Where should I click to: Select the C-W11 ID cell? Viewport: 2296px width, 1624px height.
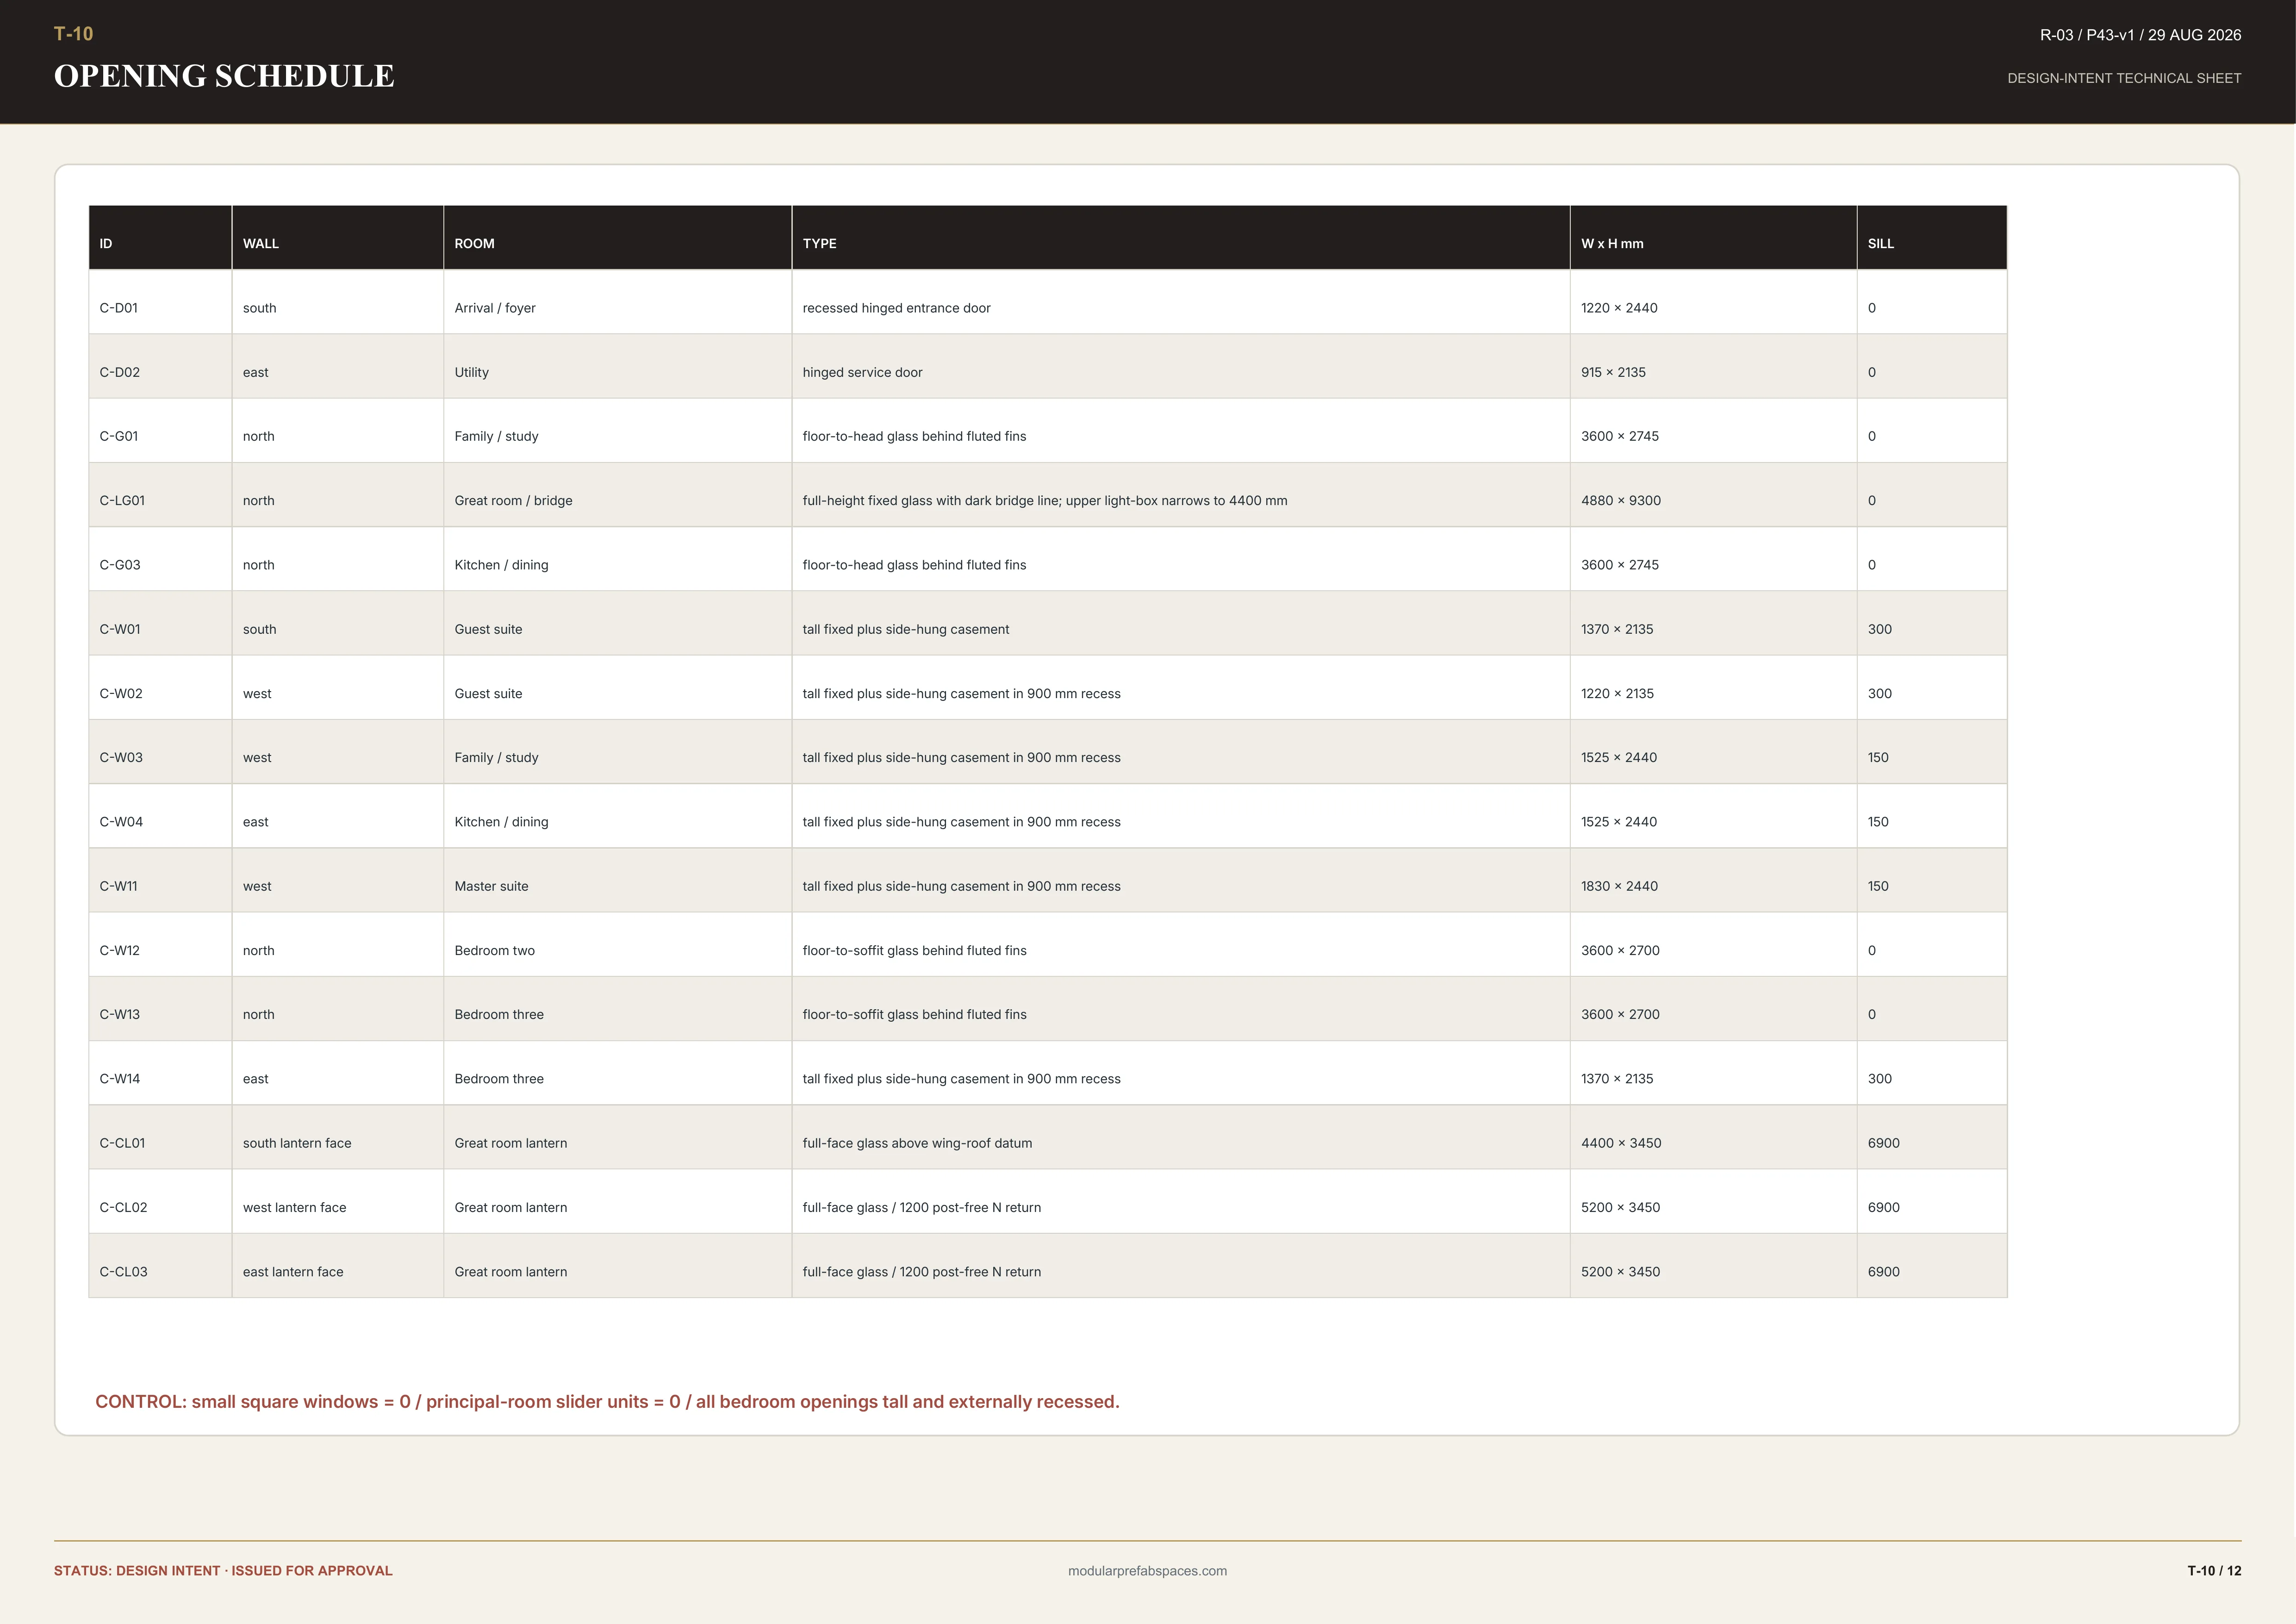160,880
